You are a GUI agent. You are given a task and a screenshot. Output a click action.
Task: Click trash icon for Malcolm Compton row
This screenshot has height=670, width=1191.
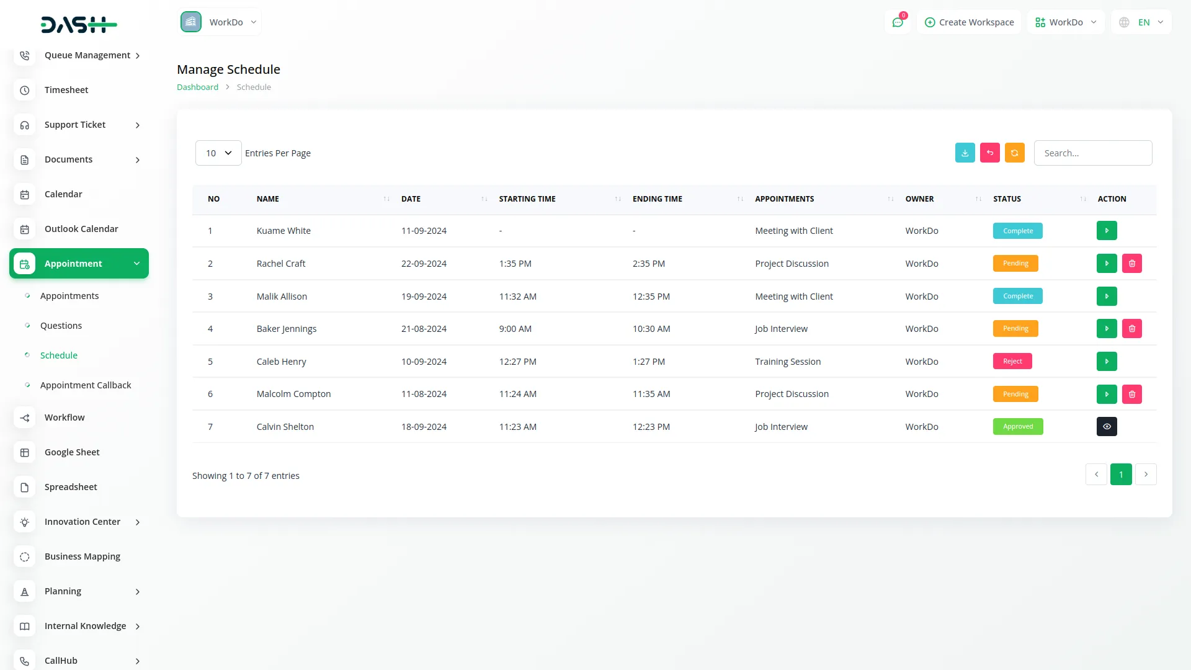pyautogui.click(x=1131, y=394)
